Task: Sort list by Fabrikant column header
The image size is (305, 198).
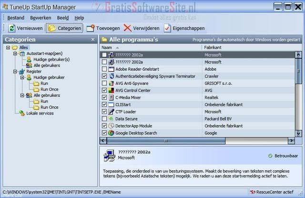Action: [x=252, y=48]
